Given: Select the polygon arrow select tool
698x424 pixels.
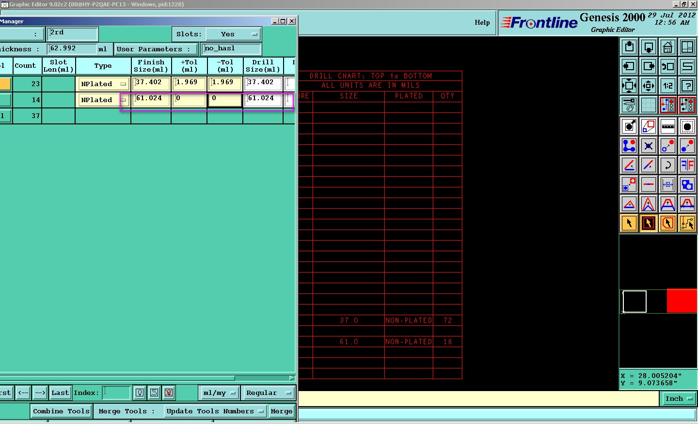Looking at the screenshot, I should tap(668, 223).
